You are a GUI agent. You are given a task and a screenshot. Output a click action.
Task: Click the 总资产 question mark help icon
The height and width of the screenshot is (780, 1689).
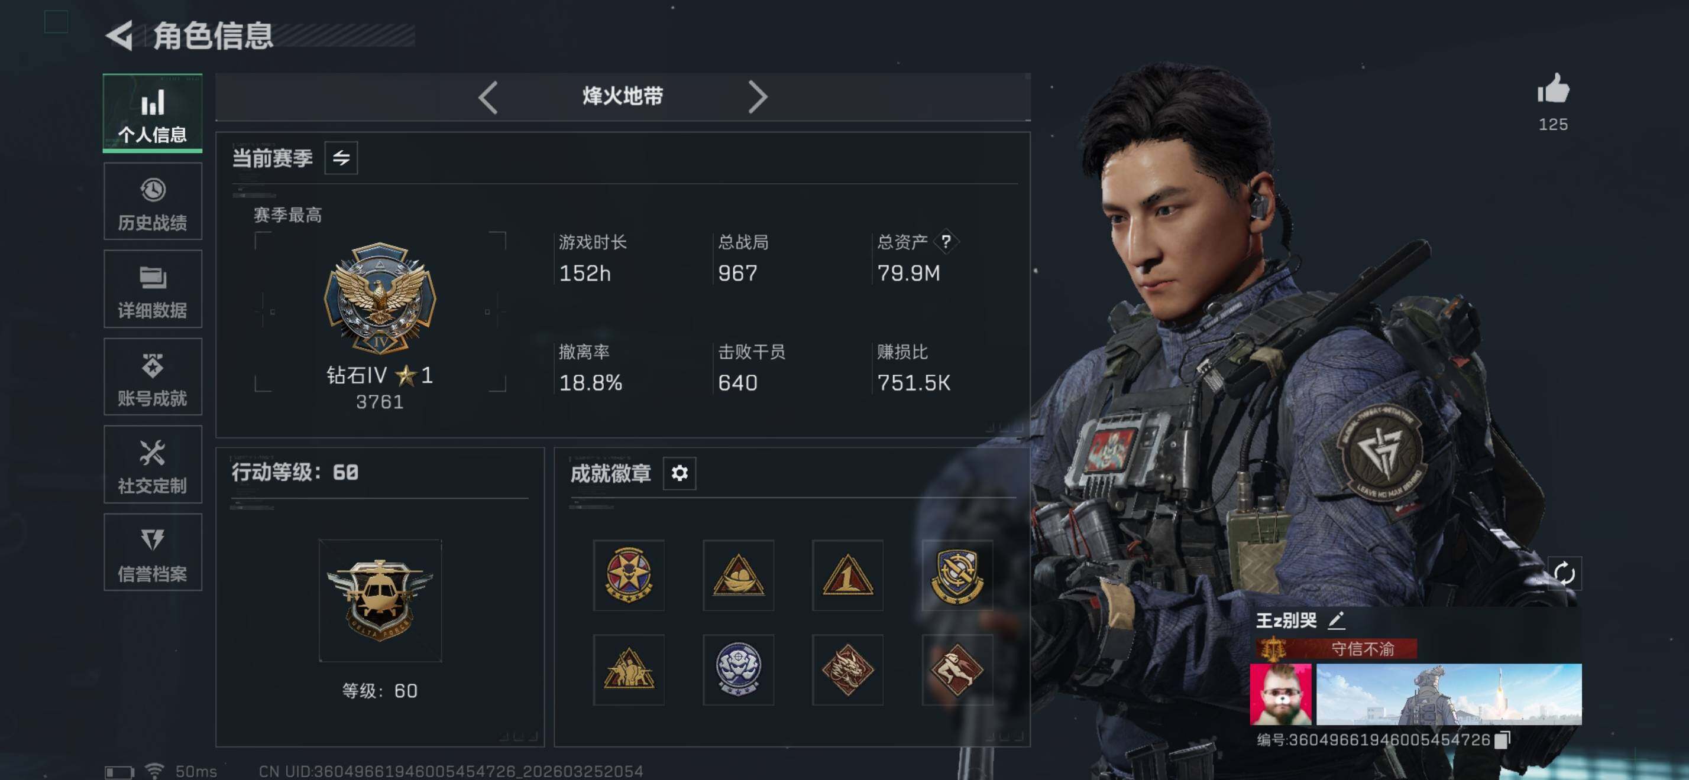946,242
